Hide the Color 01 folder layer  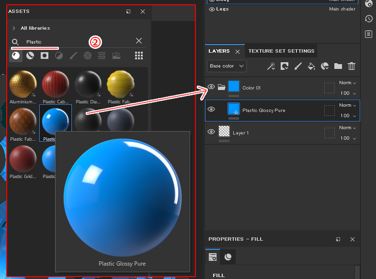[x=211, y=87]
